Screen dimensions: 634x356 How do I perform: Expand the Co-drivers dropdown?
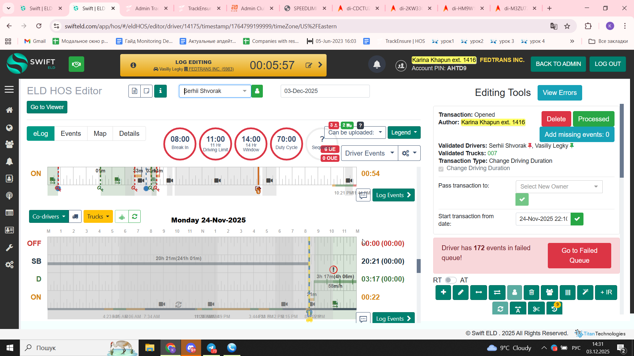(49, 217)
